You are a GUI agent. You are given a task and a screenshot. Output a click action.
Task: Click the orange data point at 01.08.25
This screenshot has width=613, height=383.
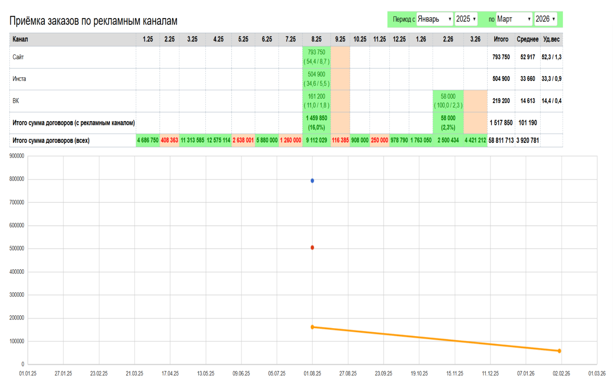point(312,327)
